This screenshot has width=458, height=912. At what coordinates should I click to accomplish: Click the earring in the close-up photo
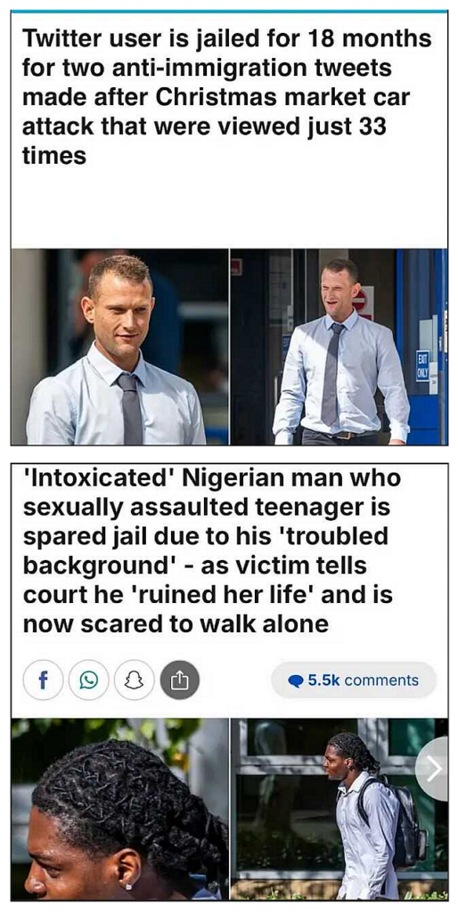tap(128, 886)
